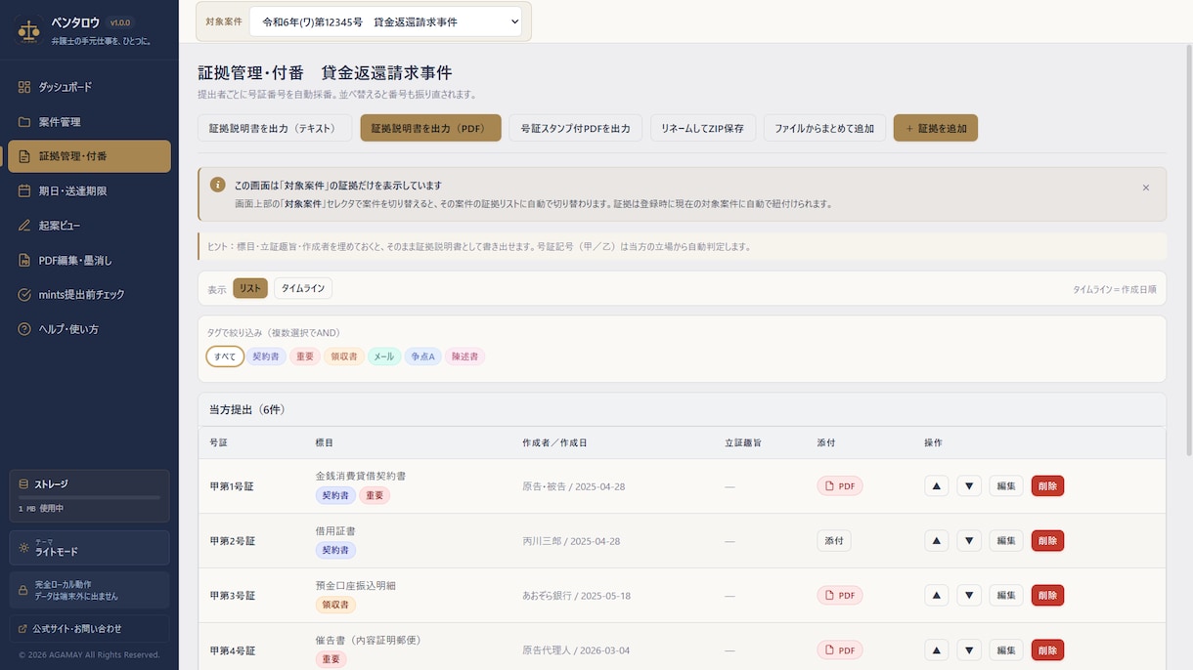1193x670 pixels.
Task: Click the 証拠を追加 button
Action: tap(936, 128)
